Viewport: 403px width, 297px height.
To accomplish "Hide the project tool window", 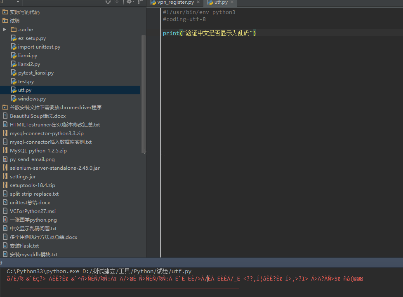I will click(141, 2).
